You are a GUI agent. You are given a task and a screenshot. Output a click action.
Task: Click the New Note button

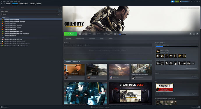point(194,77)
